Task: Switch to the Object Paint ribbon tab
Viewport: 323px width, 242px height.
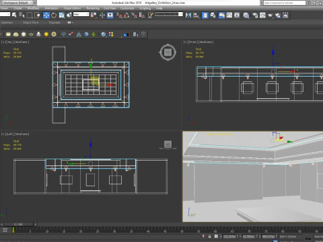Action: [31, 22]
